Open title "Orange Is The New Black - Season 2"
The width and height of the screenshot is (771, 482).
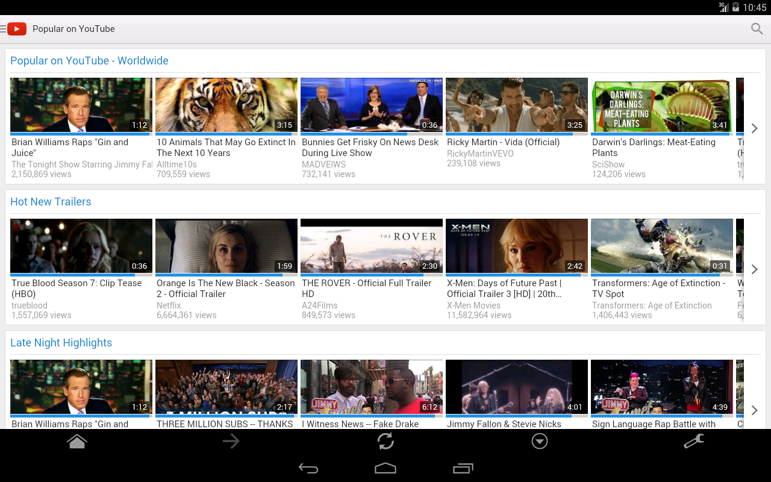click(225, 289)
